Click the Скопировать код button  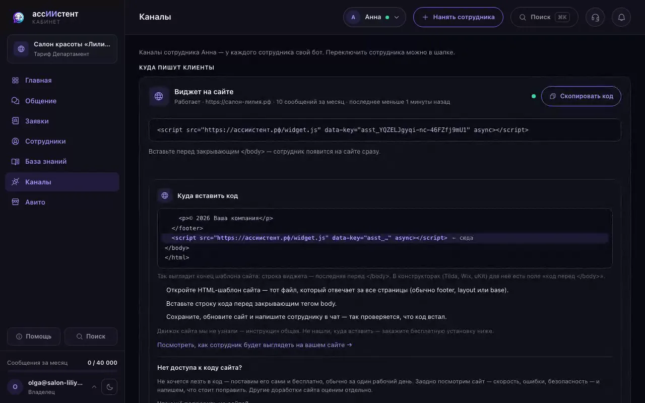(581, 96)
